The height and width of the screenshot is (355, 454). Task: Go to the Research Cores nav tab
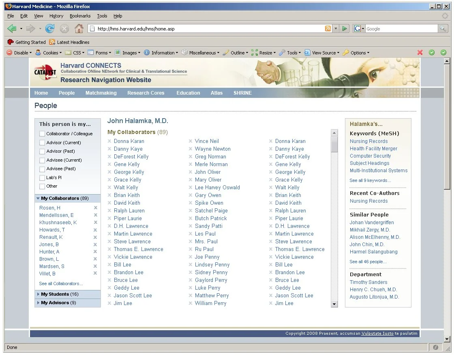(x=146, y=93)
